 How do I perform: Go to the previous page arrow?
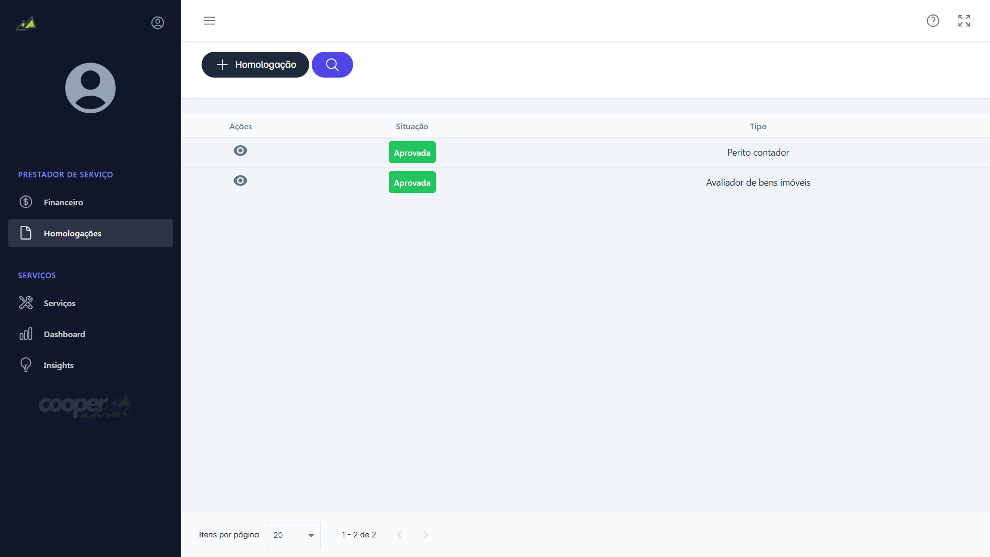[x=400, y=535]
